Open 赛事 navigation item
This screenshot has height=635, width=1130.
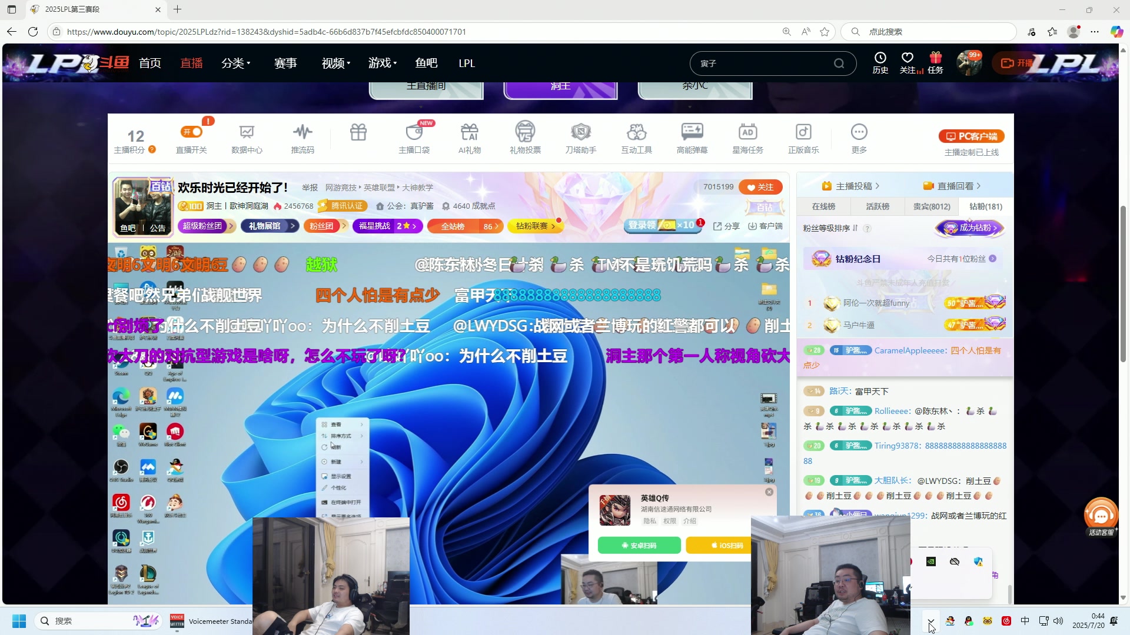(285, 63)
